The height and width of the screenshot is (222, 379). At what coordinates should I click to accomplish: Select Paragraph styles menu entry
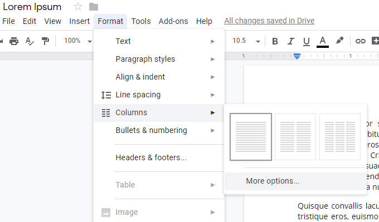159,59
